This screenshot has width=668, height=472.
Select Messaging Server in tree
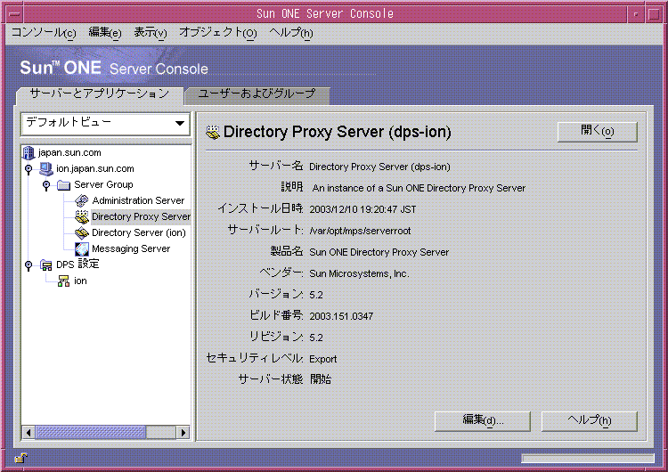131,248
